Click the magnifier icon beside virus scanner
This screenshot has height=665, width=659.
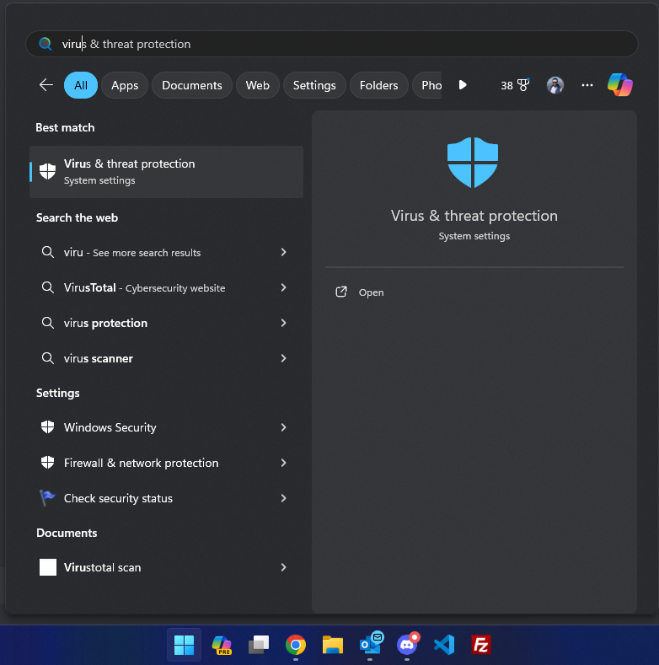coord(47,358)
